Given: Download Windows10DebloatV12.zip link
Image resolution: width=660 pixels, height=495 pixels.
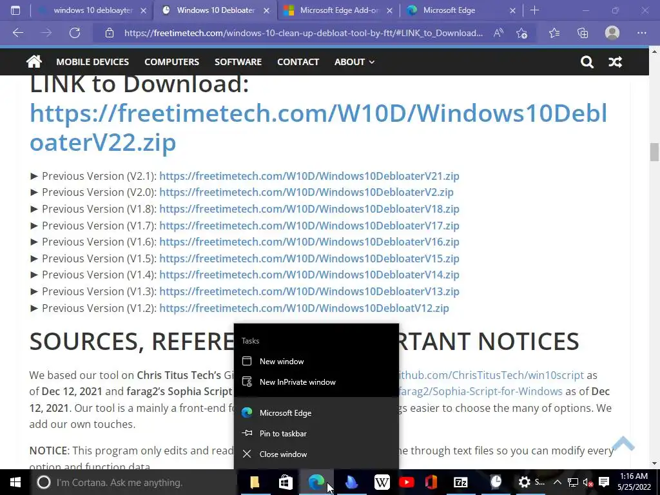Looking at the screenshot, I should (304, 308).
